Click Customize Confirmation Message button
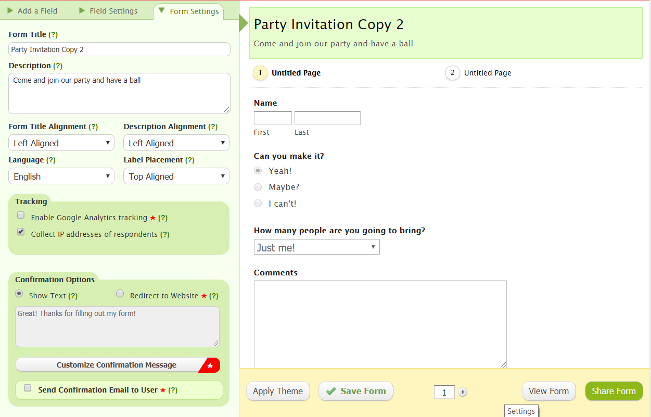Image resolution: width=651 pixels, height=417 pixels. [x=118, y=365]
